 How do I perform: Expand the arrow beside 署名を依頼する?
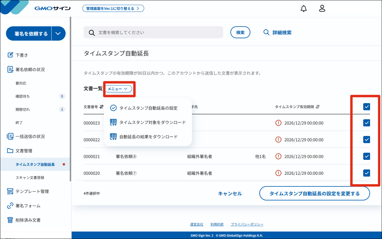pyautogui.click(x=58, y=34)
